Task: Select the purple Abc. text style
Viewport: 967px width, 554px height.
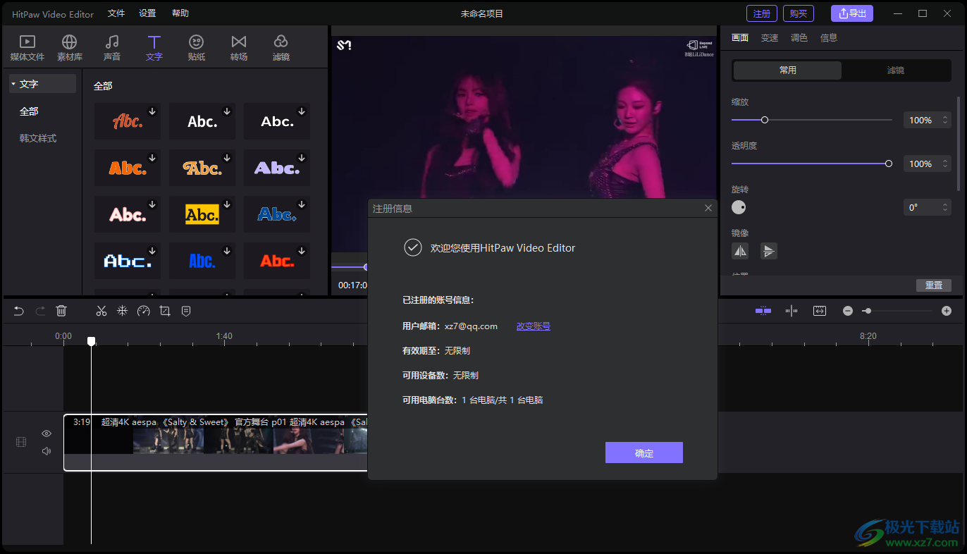Action: coord(277,168)
